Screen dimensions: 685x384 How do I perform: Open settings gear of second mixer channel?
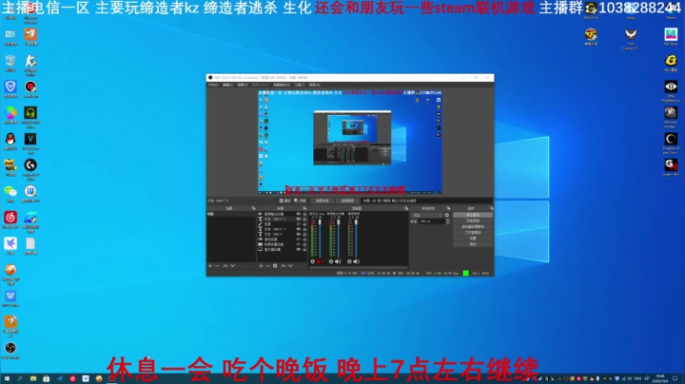[331, 261]
